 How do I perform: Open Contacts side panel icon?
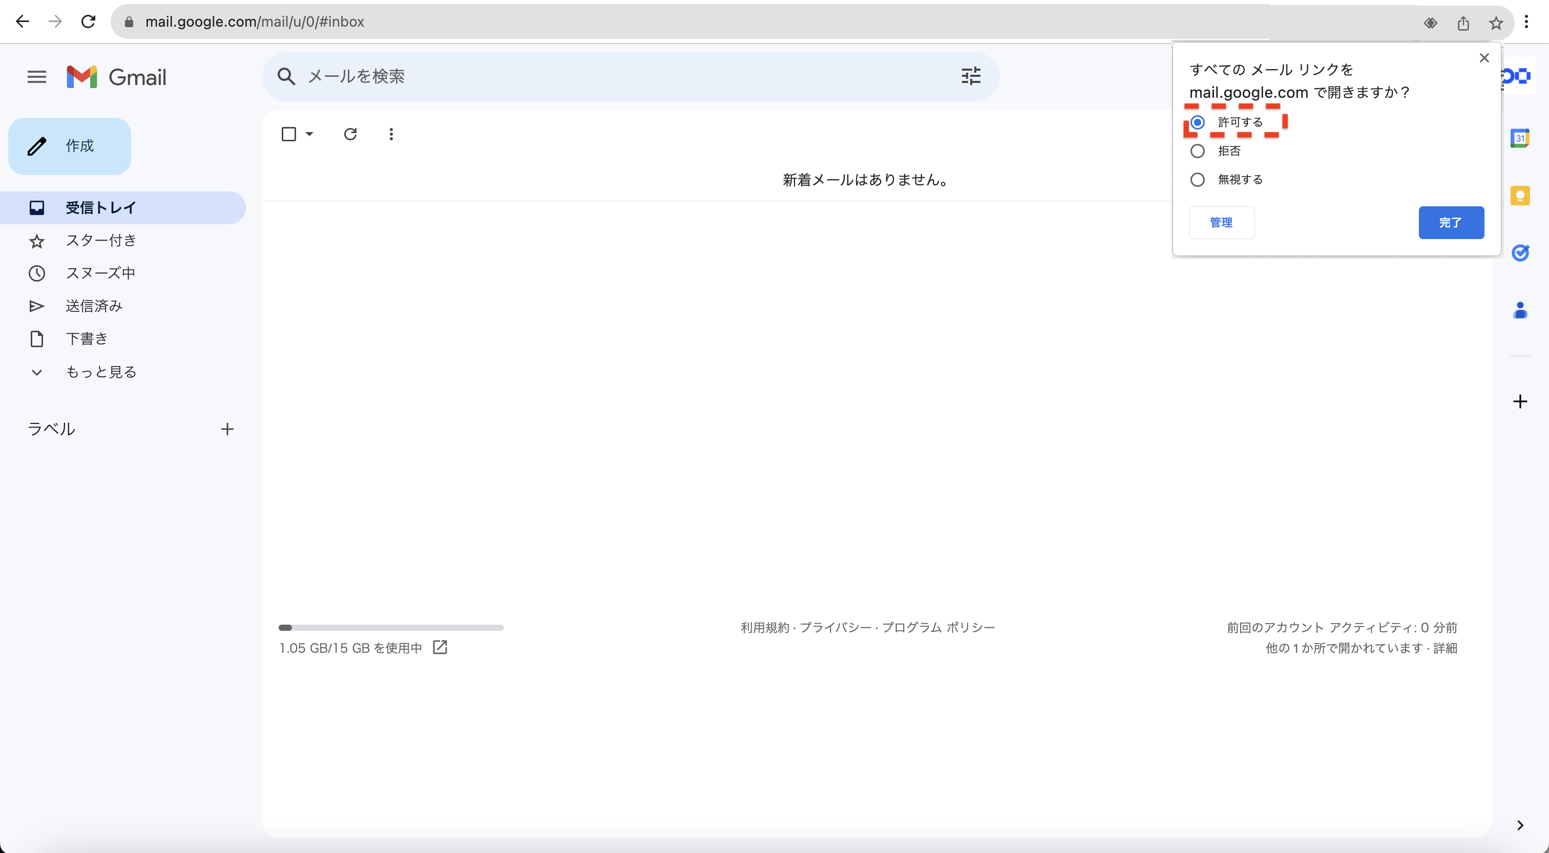pyautogui.click(x=1519, y=310)
